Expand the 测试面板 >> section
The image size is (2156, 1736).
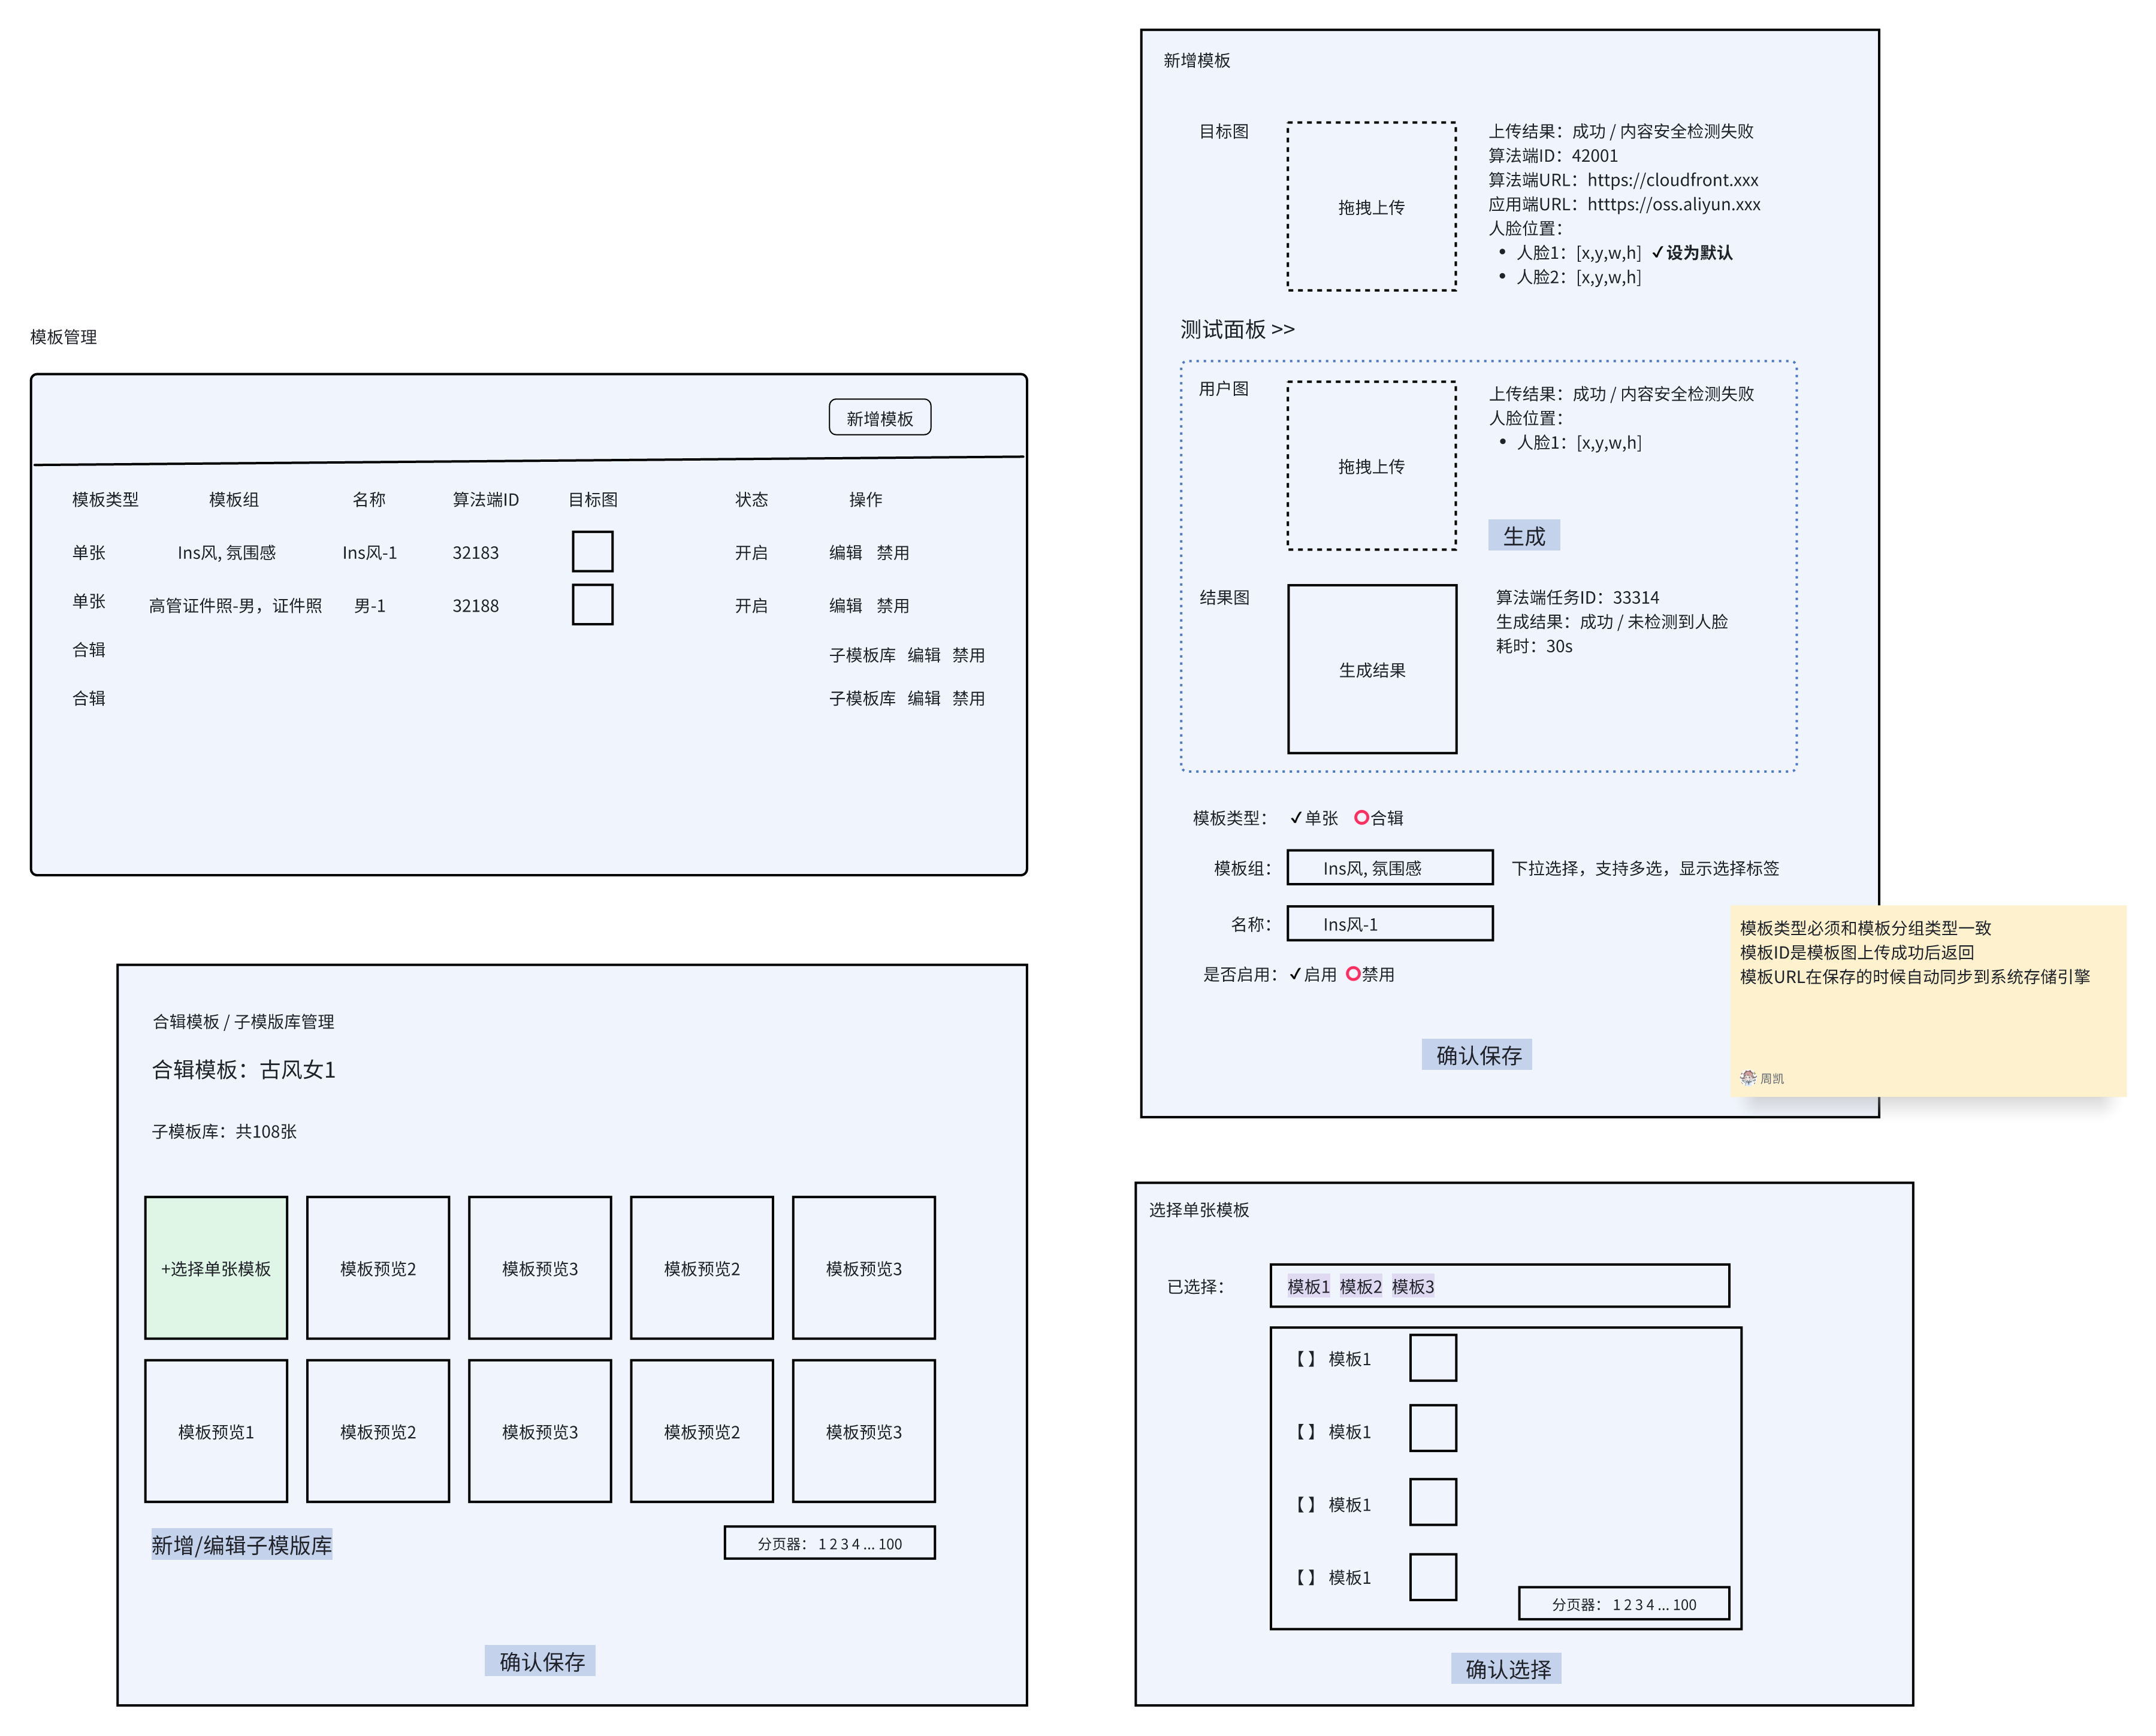pyautogui.click(x=1237, y=329)
